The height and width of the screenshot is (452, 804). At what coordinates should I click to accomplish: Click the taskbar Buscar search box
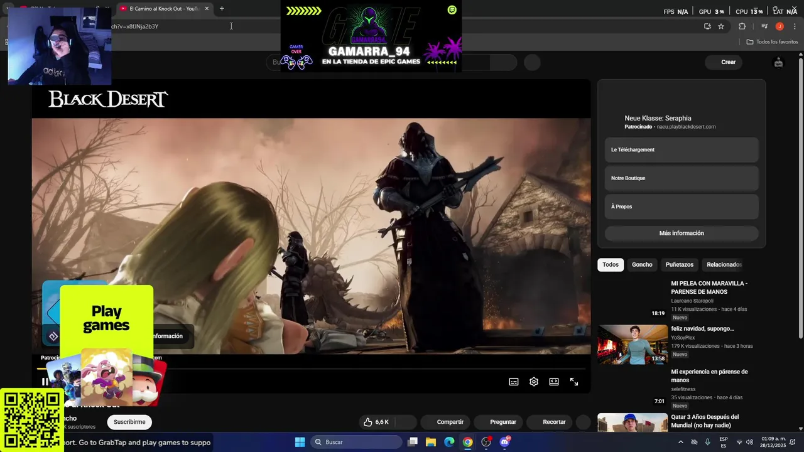click(x=356, y=442)
